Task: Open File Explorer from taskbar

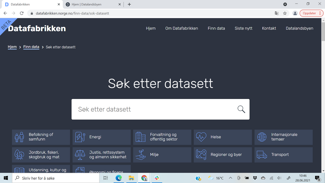Action: pyautogui.click(x=131, y=178)
